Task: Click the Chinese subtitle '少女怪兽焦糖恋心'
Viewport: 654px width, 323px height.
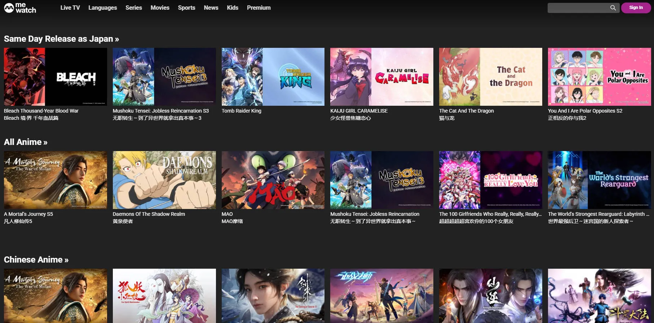Action: click(x=350, y=118)
